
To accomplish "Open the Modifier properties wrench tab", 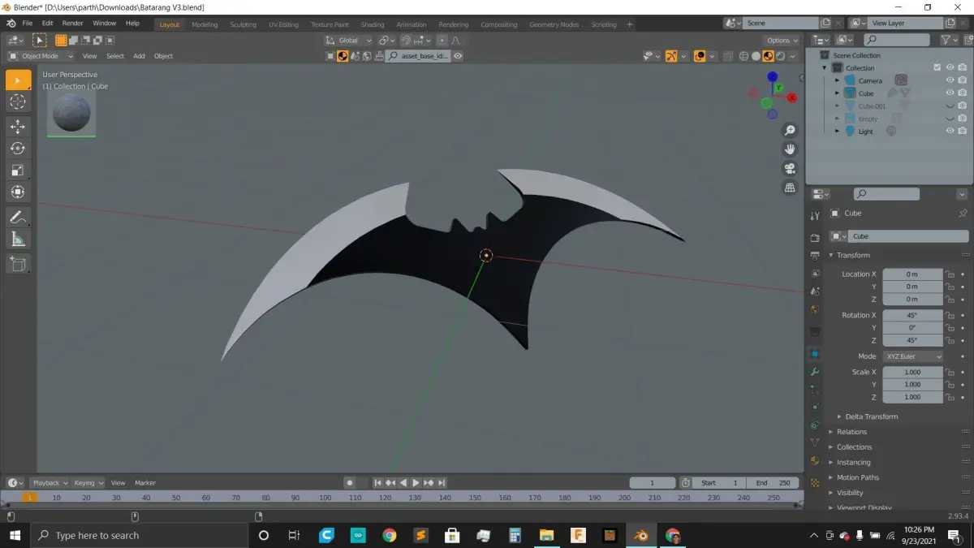I will point(815,372).
